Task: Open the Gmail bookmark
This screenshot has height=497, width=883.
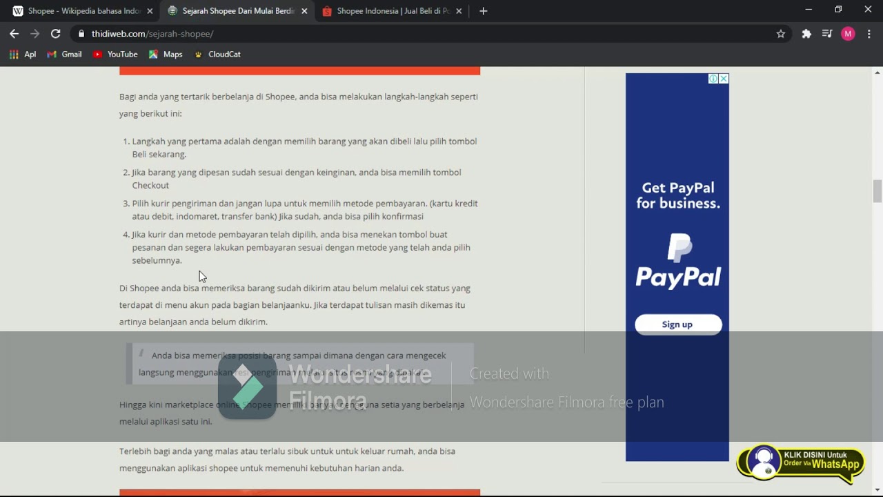Action: pos(64,54)
